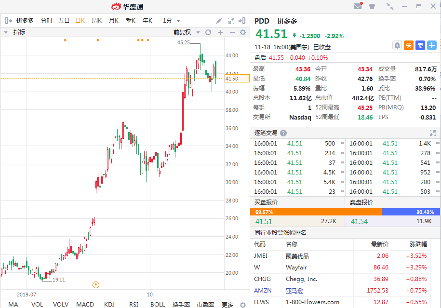Open the mail messages icon

click(358, 6)
